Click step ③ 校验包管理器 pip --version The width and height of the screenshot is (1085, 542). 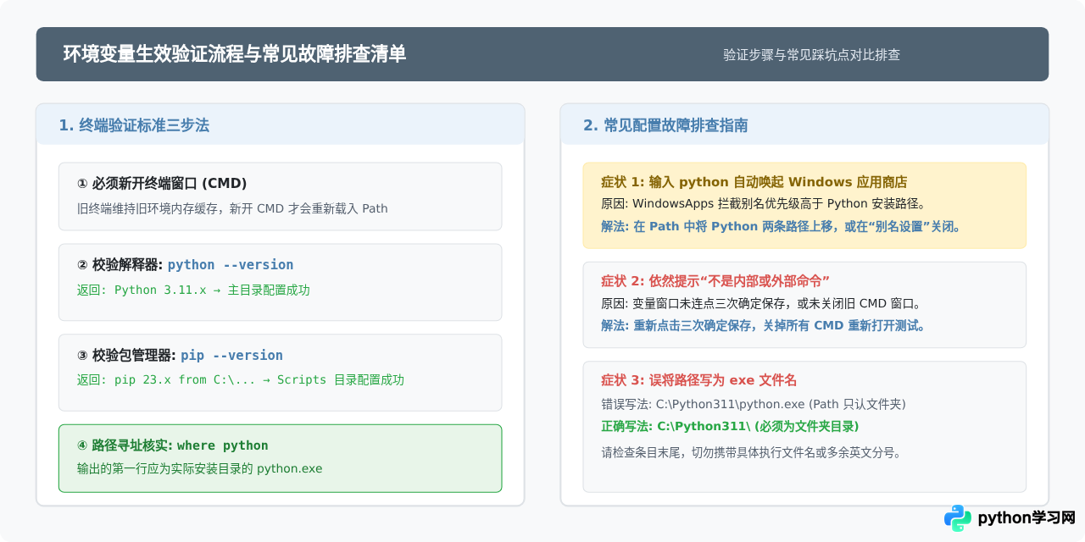point(180,355)
